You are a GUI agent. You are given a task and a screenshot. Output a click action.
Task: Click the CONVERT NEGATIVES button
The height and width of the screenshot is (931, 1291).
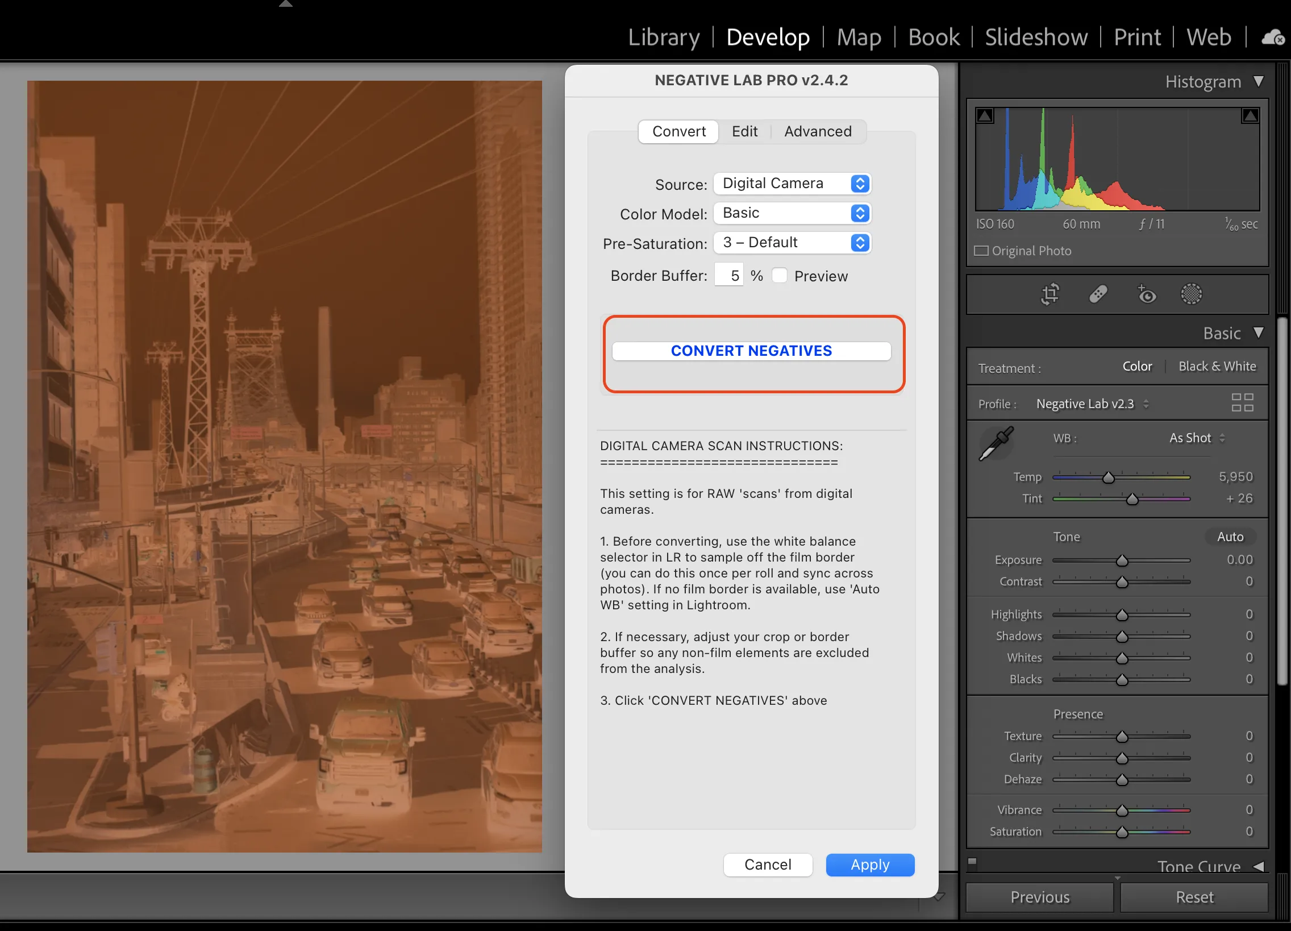751,351
